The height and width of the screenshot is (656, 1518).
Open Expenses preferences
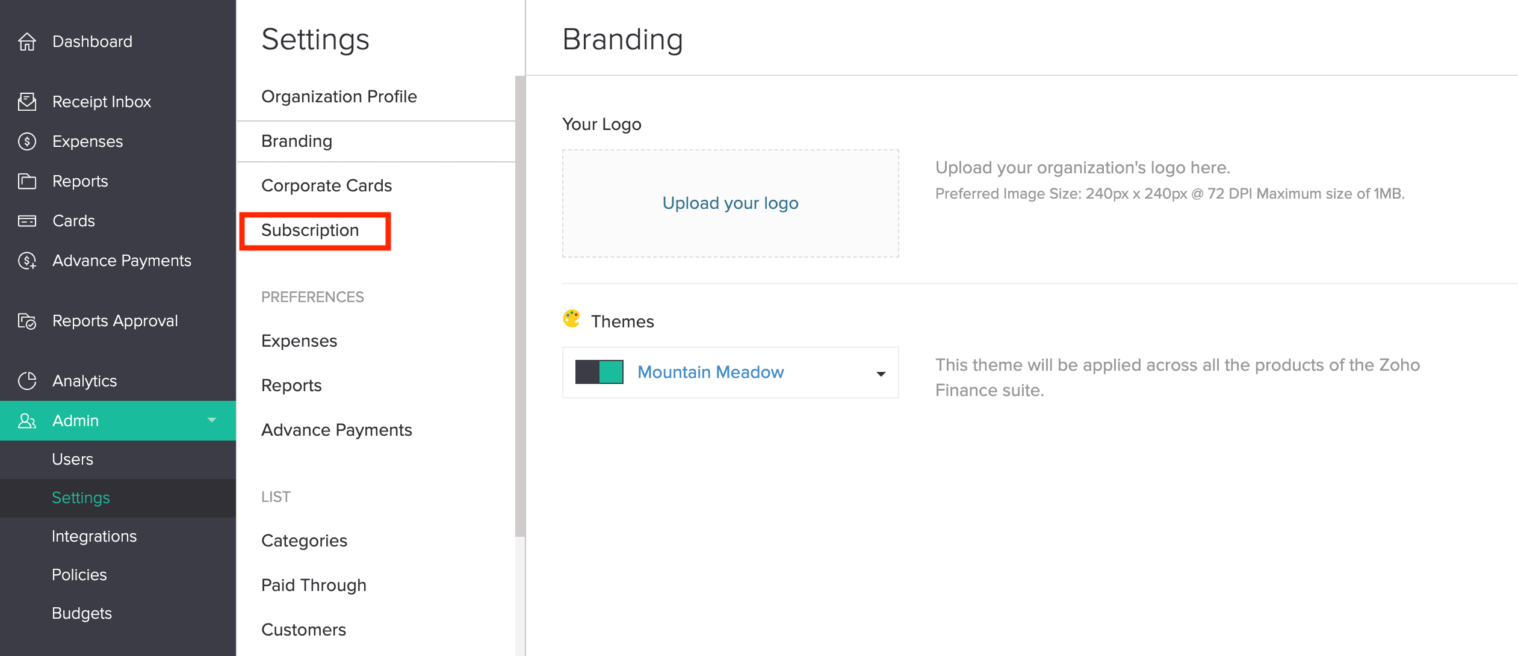tap(299, 341)
